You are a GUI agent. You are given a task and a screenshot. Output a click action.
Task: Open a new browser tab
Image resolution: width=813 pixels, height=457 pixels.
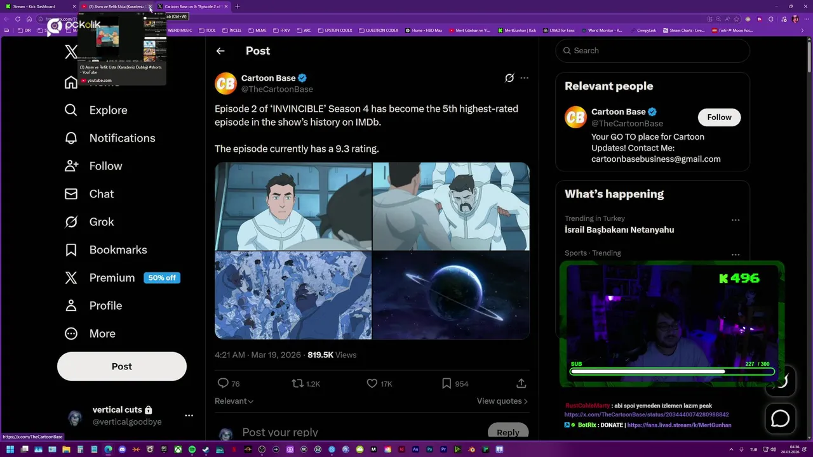point(238,6)
